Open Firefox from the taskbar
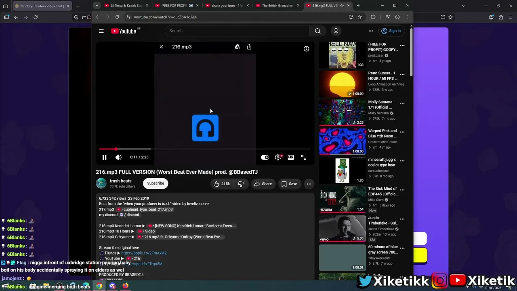This screenshot has width=517, height=291. 126,286
